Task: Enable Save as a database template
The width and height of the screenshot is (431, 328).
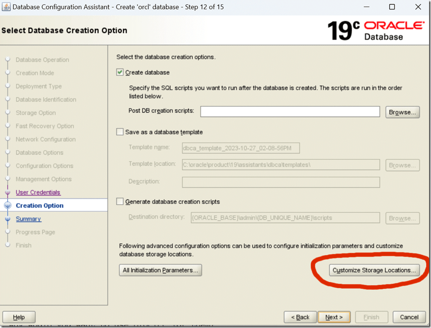Action: tap(120, 132)
